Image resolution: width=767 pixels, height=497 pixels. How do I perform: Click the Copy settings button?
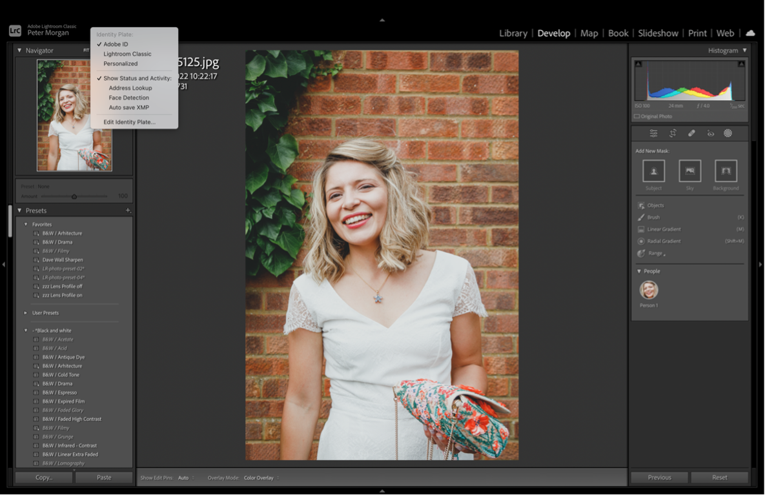tap(44, 478)
